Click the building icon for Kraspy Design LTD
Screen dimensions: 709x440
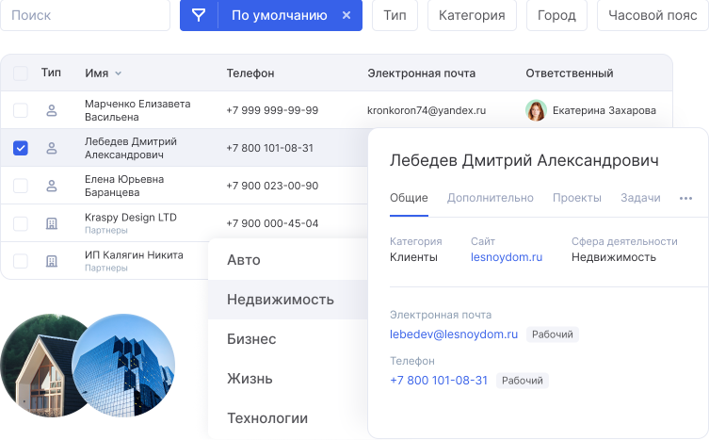coord(52,223)
